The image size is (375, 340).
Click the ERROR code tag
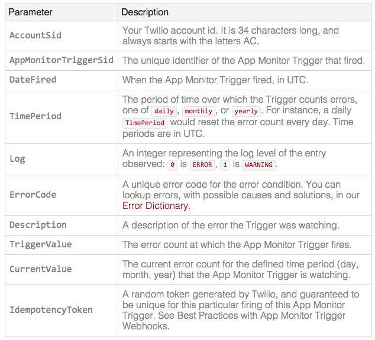pos(202,165)
